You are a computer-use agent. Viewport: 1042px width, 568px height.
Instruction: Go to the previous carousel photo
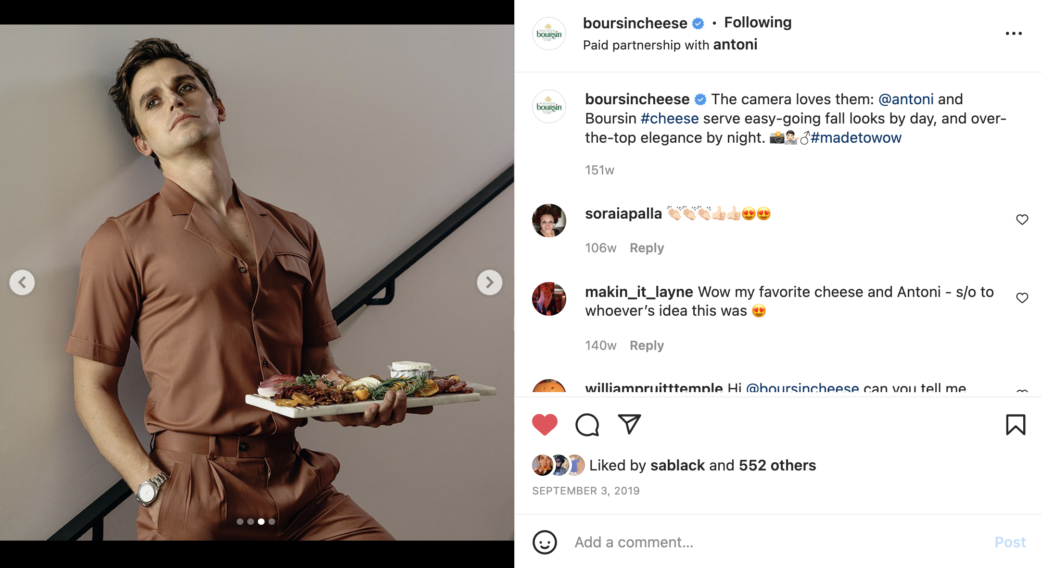pos(22,283)
